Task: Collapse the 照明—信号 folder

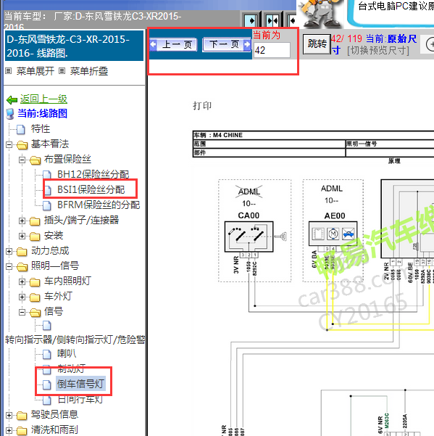Action: pos(9,266)
